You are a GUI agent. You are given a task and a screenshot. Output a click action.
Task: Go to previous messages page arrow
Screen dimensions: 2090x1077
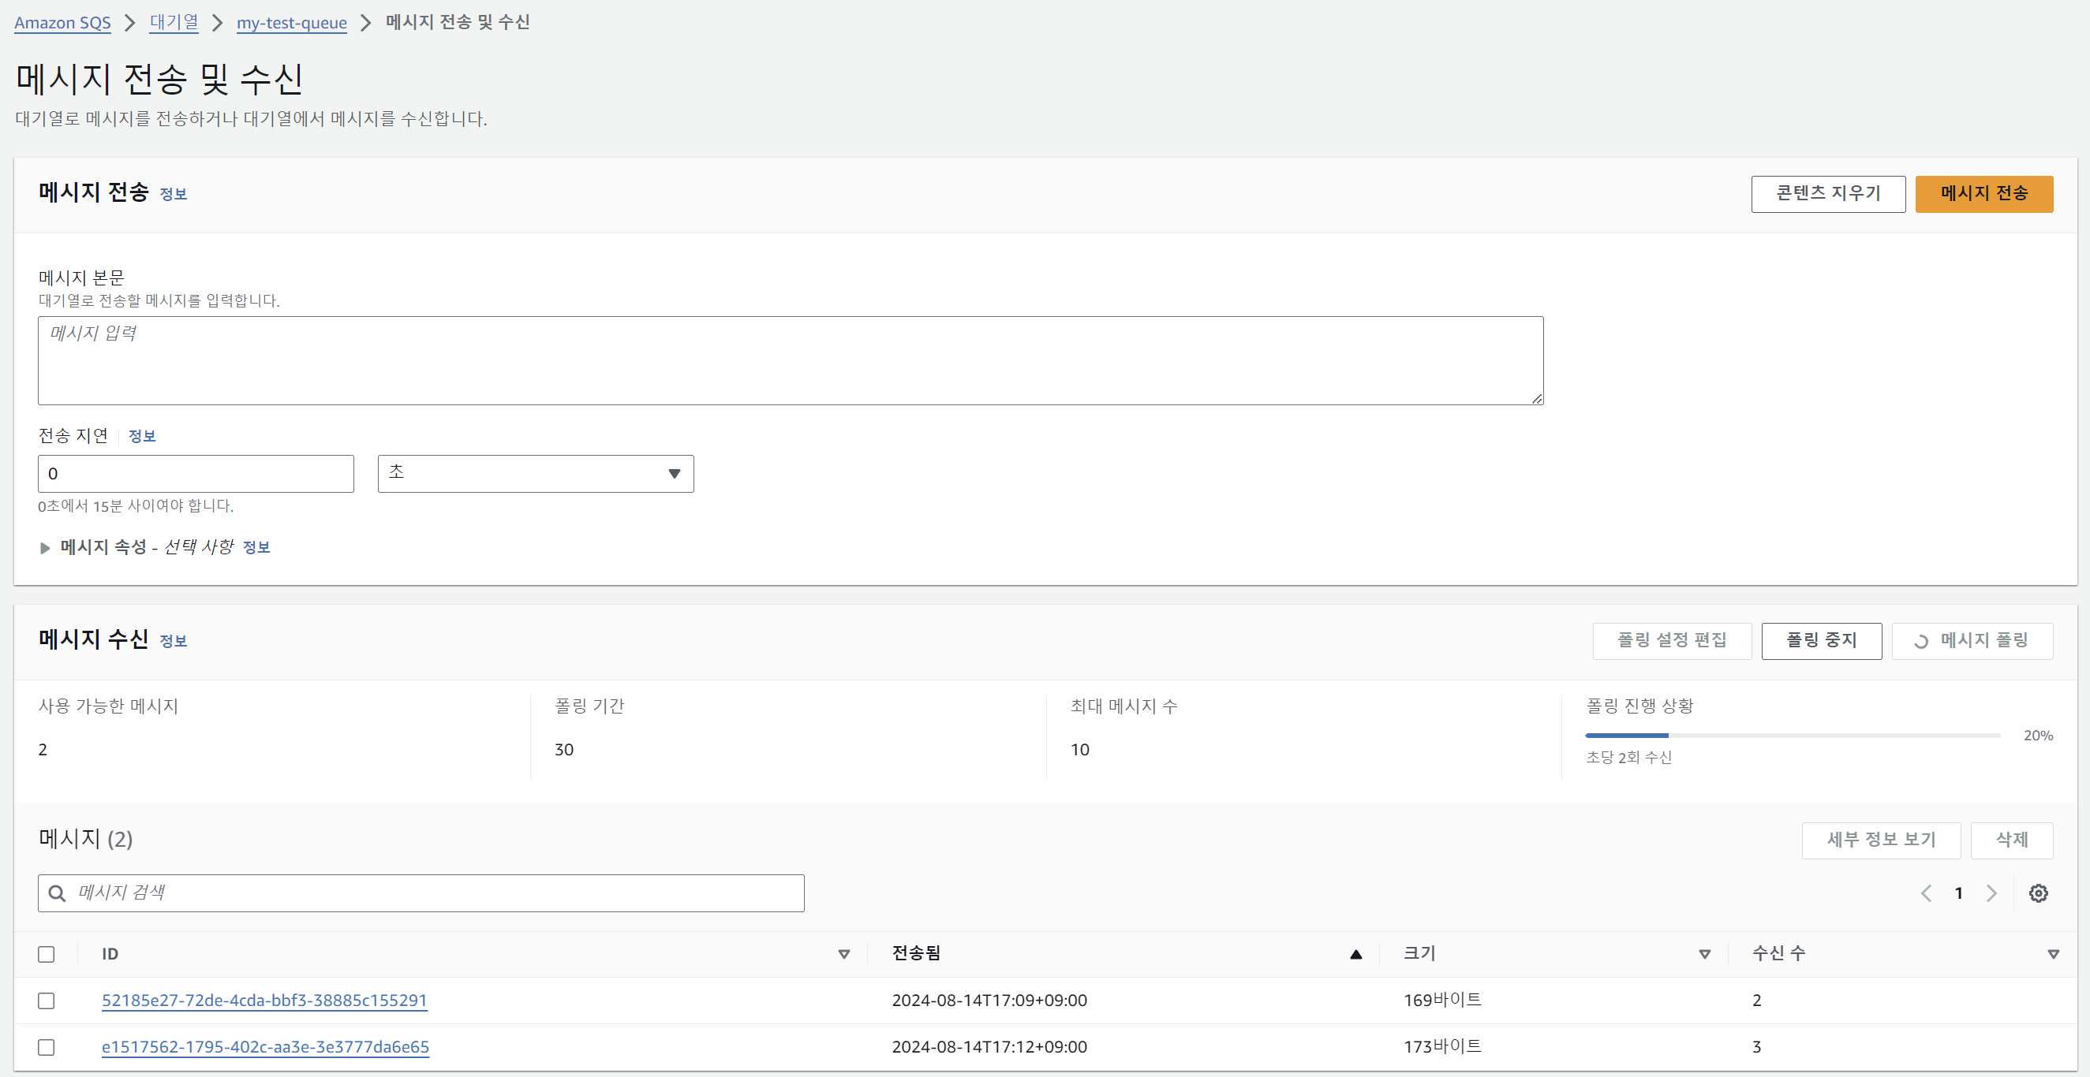point(1926,893)
